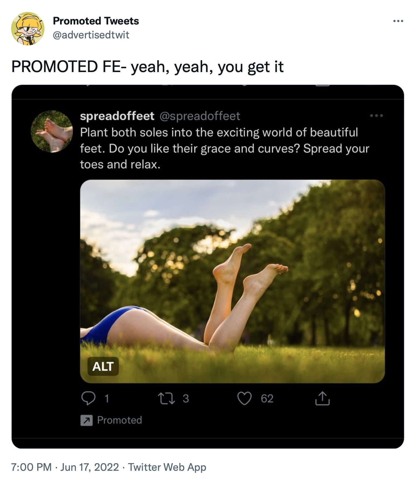The width and height of the screenshot is (414, 483).
Task: Show the ALT image description badge
Action: pos(103,366)
